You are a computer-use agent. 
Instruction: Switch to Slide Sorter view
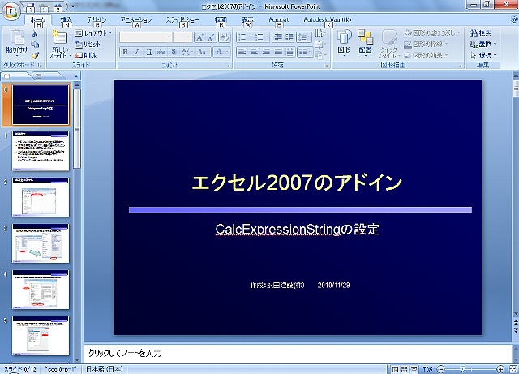coord(405,369)
